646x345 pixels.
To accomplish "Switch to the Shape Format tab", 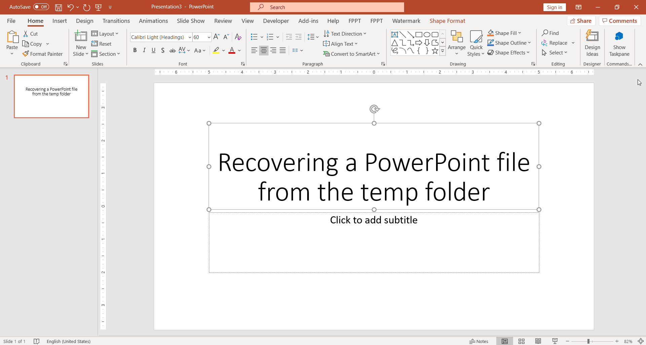I will [447, 21].
